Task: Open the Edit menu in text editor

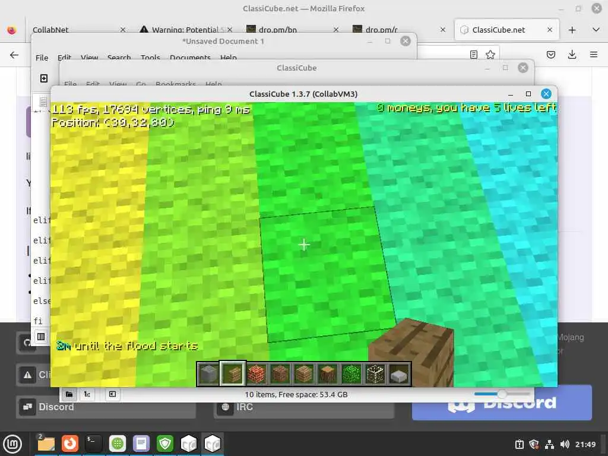Action: [64, 58]
